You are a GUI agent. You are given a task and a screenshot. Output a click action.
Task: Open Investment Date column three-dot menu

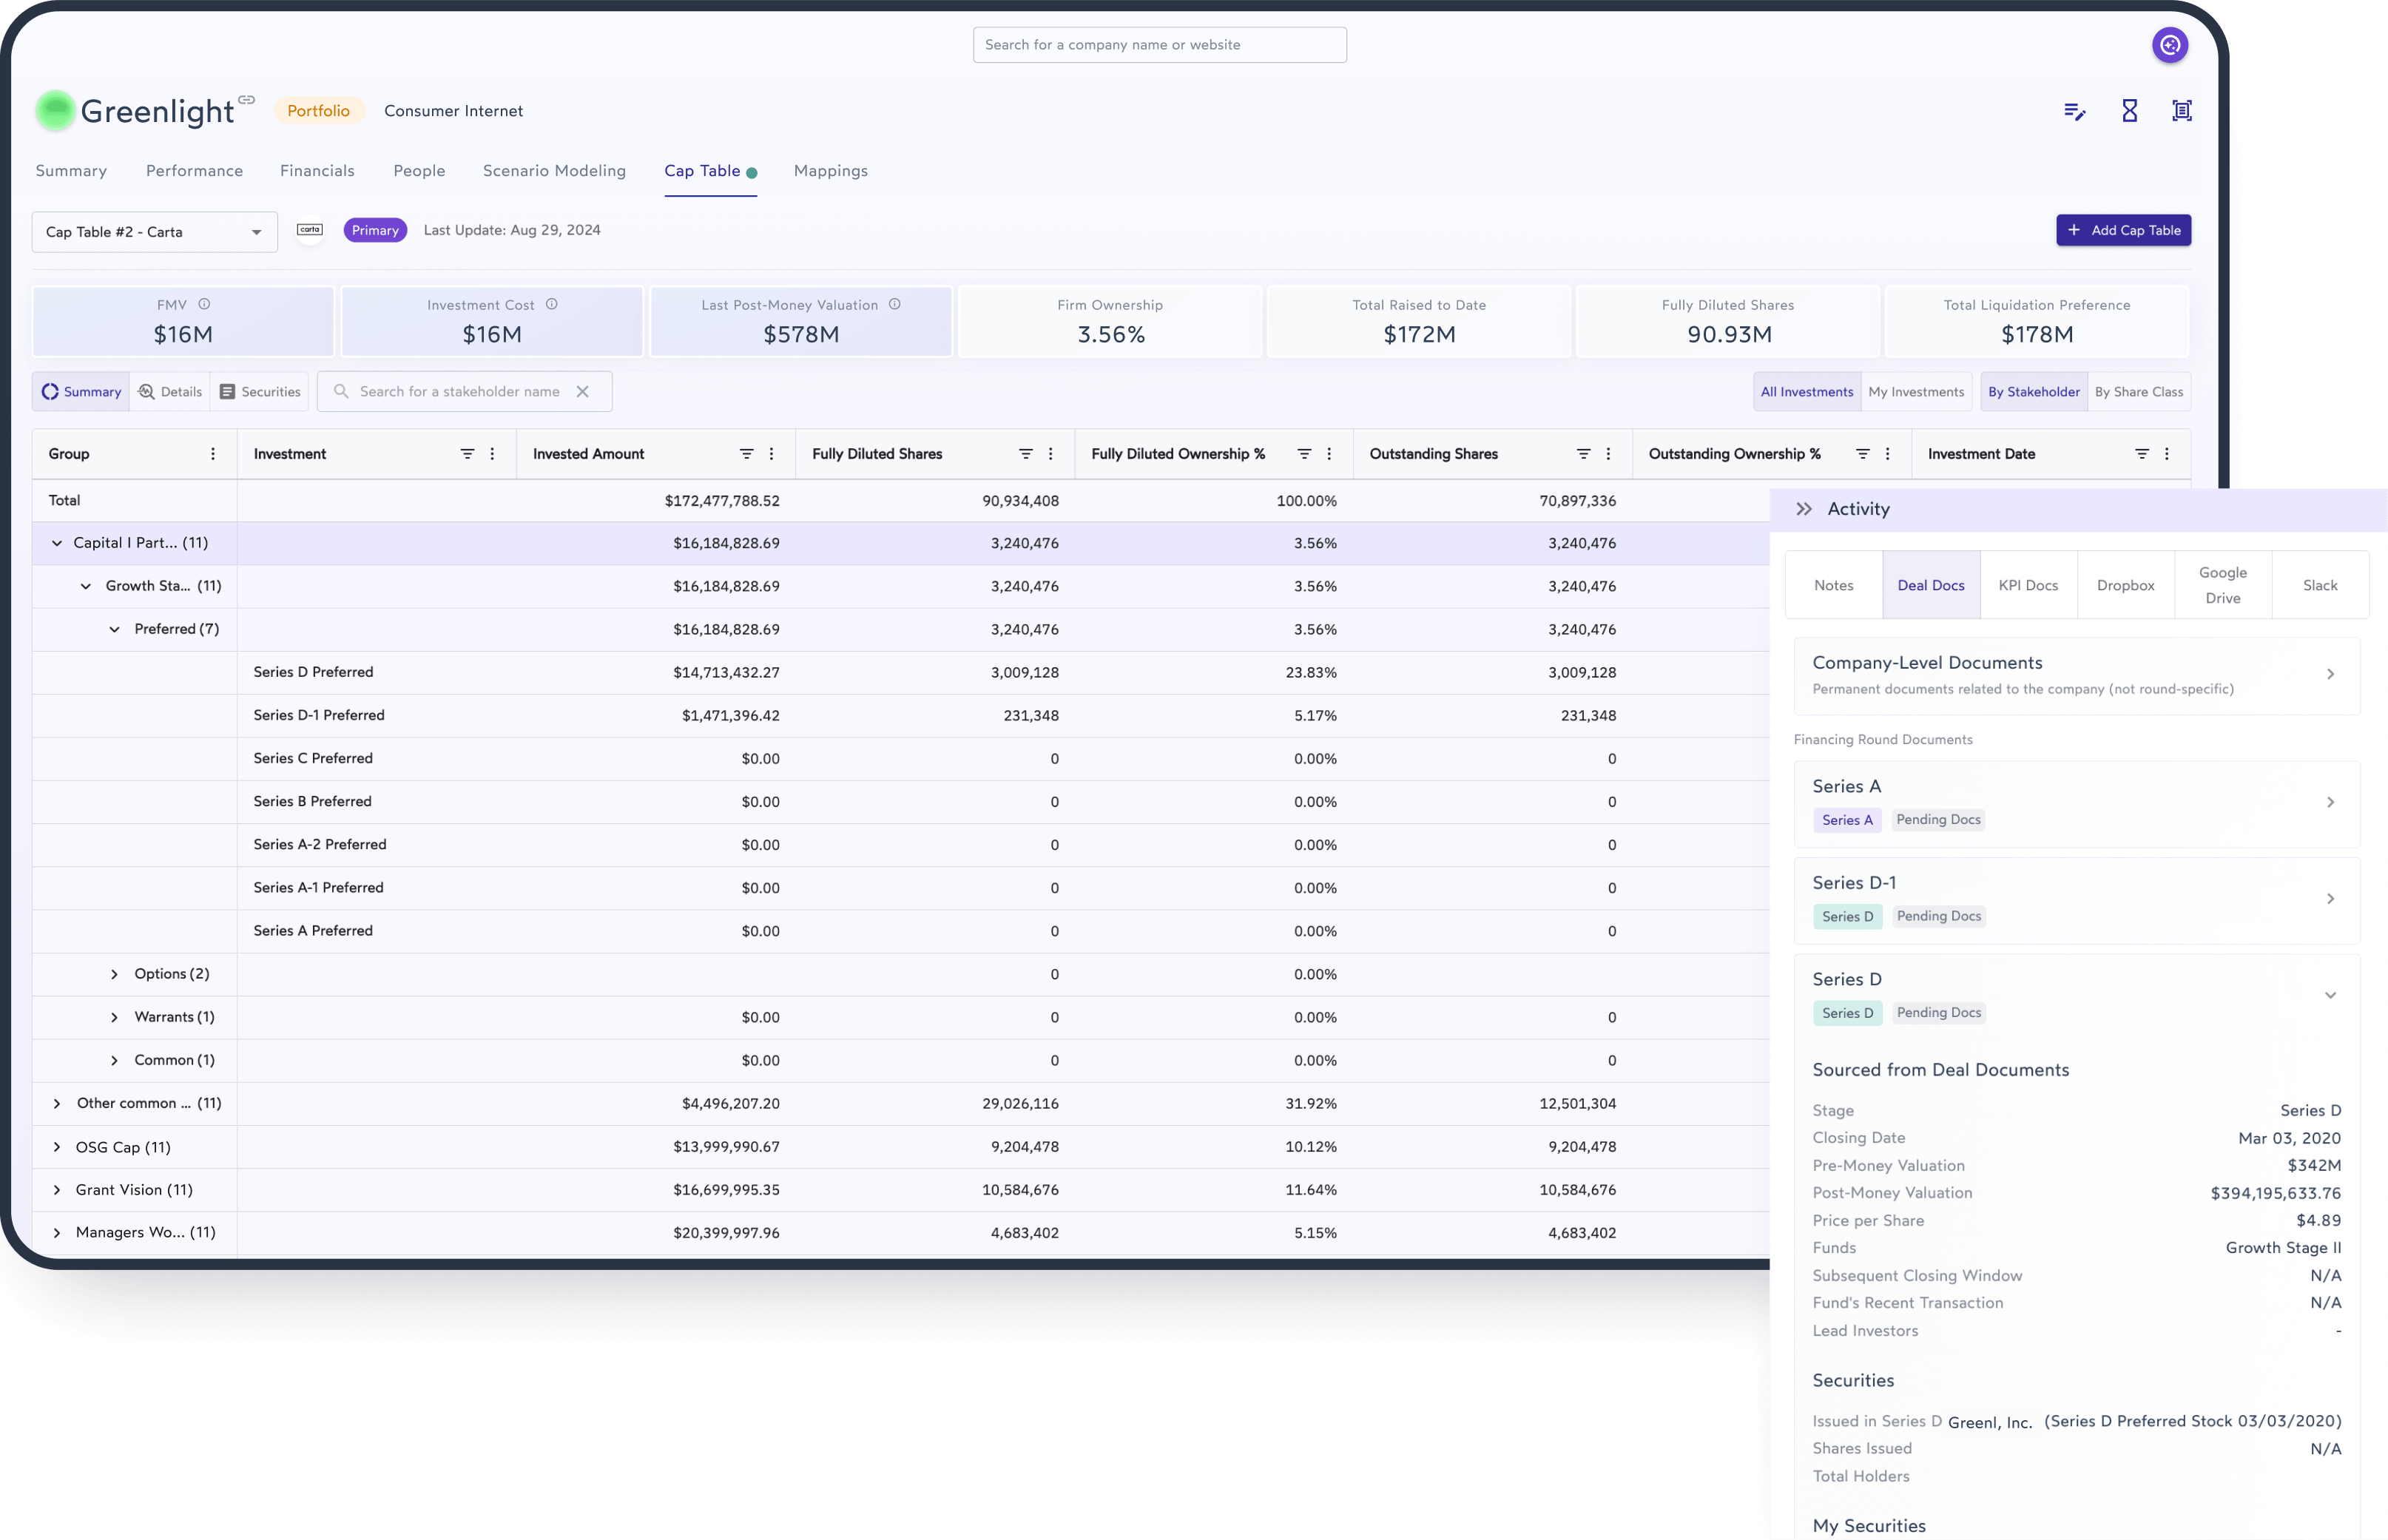click(x=2166, y=454)
